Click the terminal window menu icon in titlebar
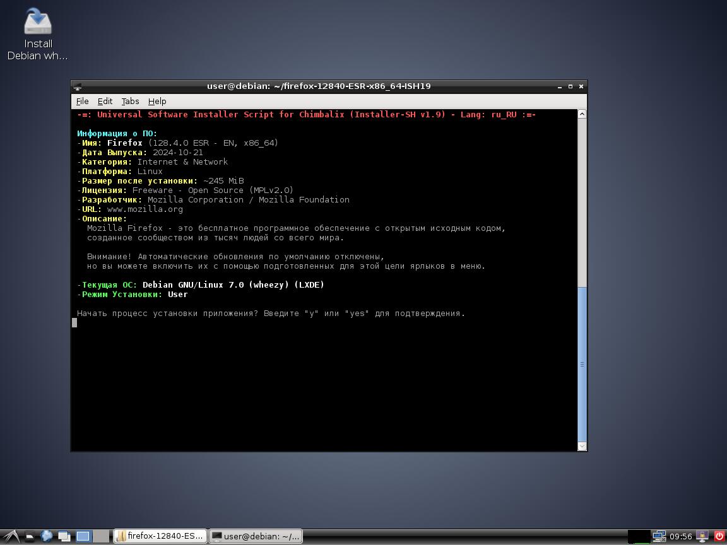This screenshot has height=545, width=727. [78, 86]
